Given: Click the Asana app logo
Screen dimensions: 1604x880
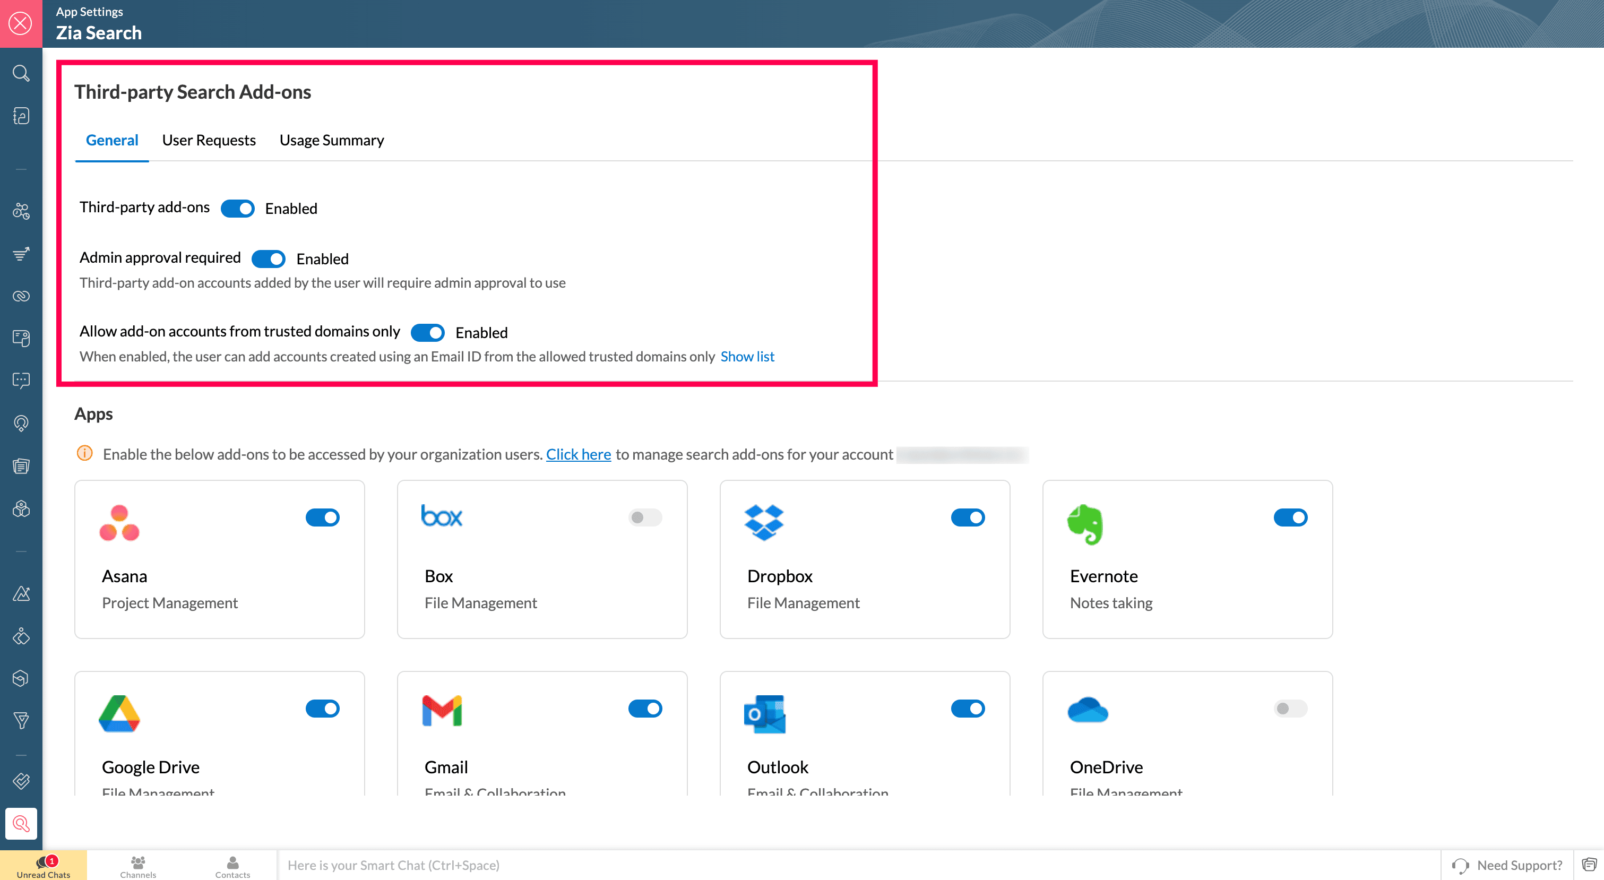Looking at the screenshot, I should (x=119, y=522).
